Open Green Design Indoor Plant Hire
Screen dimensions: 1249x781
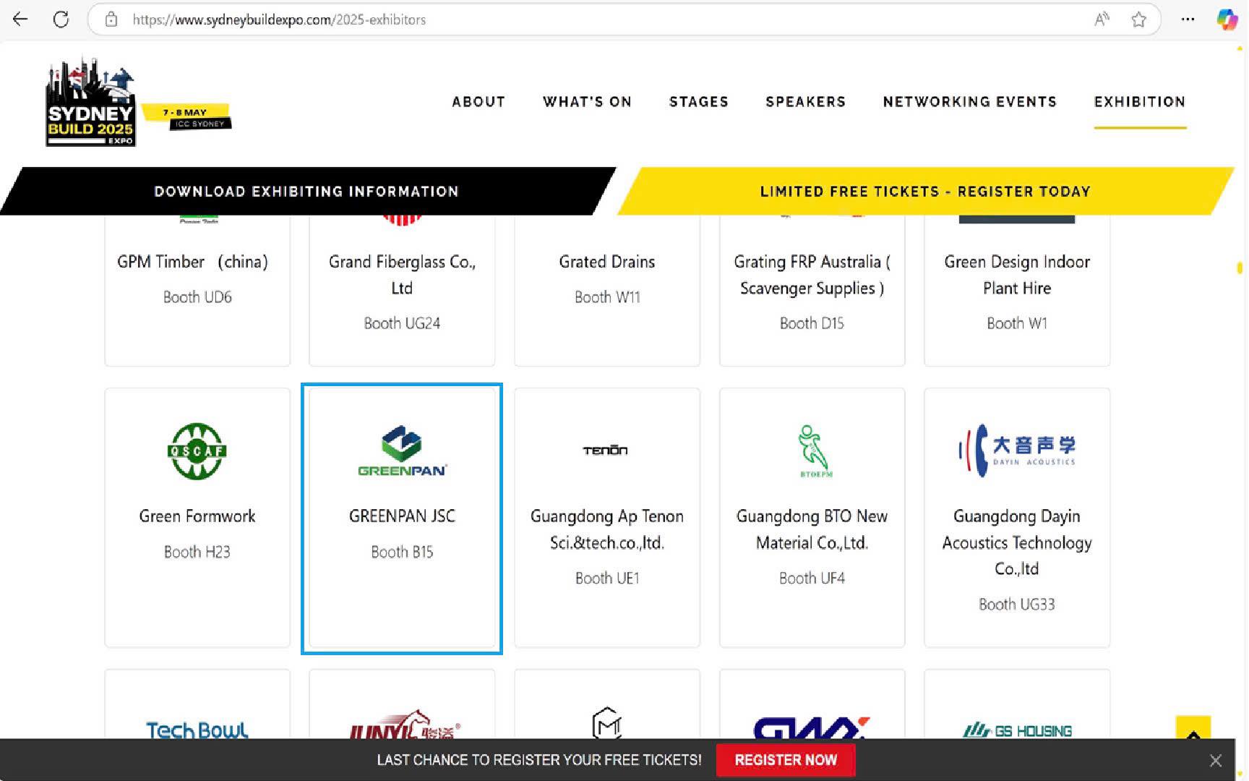click(1017, 275)
